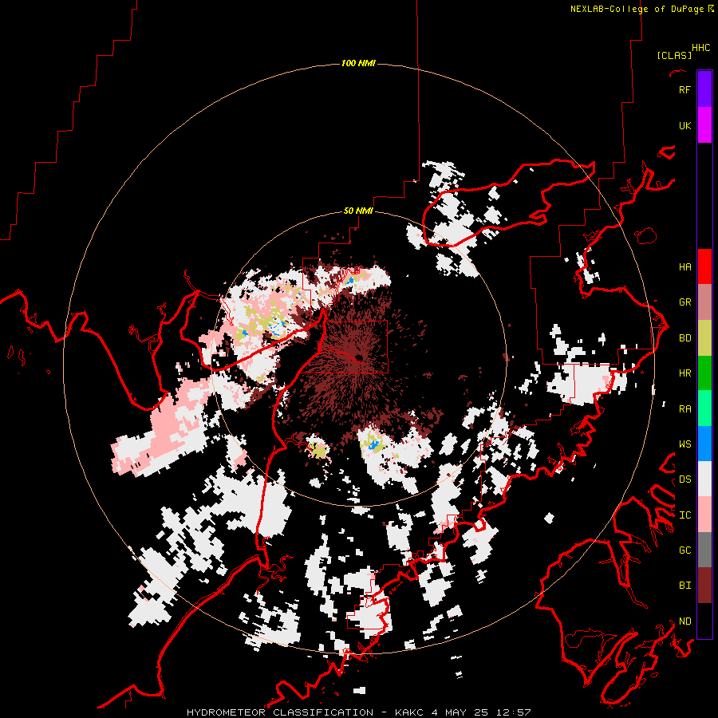The height and width of the screenshot is (718, 718).
Task: Click the RF legend label
Action: point(684,89)
